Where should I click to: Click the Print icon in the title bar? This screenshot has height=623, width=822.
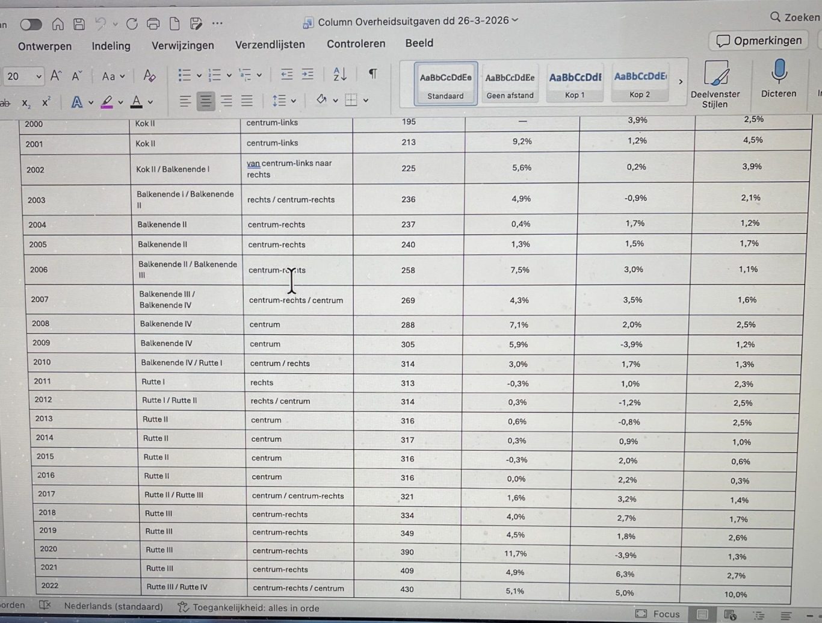[153, 24]
